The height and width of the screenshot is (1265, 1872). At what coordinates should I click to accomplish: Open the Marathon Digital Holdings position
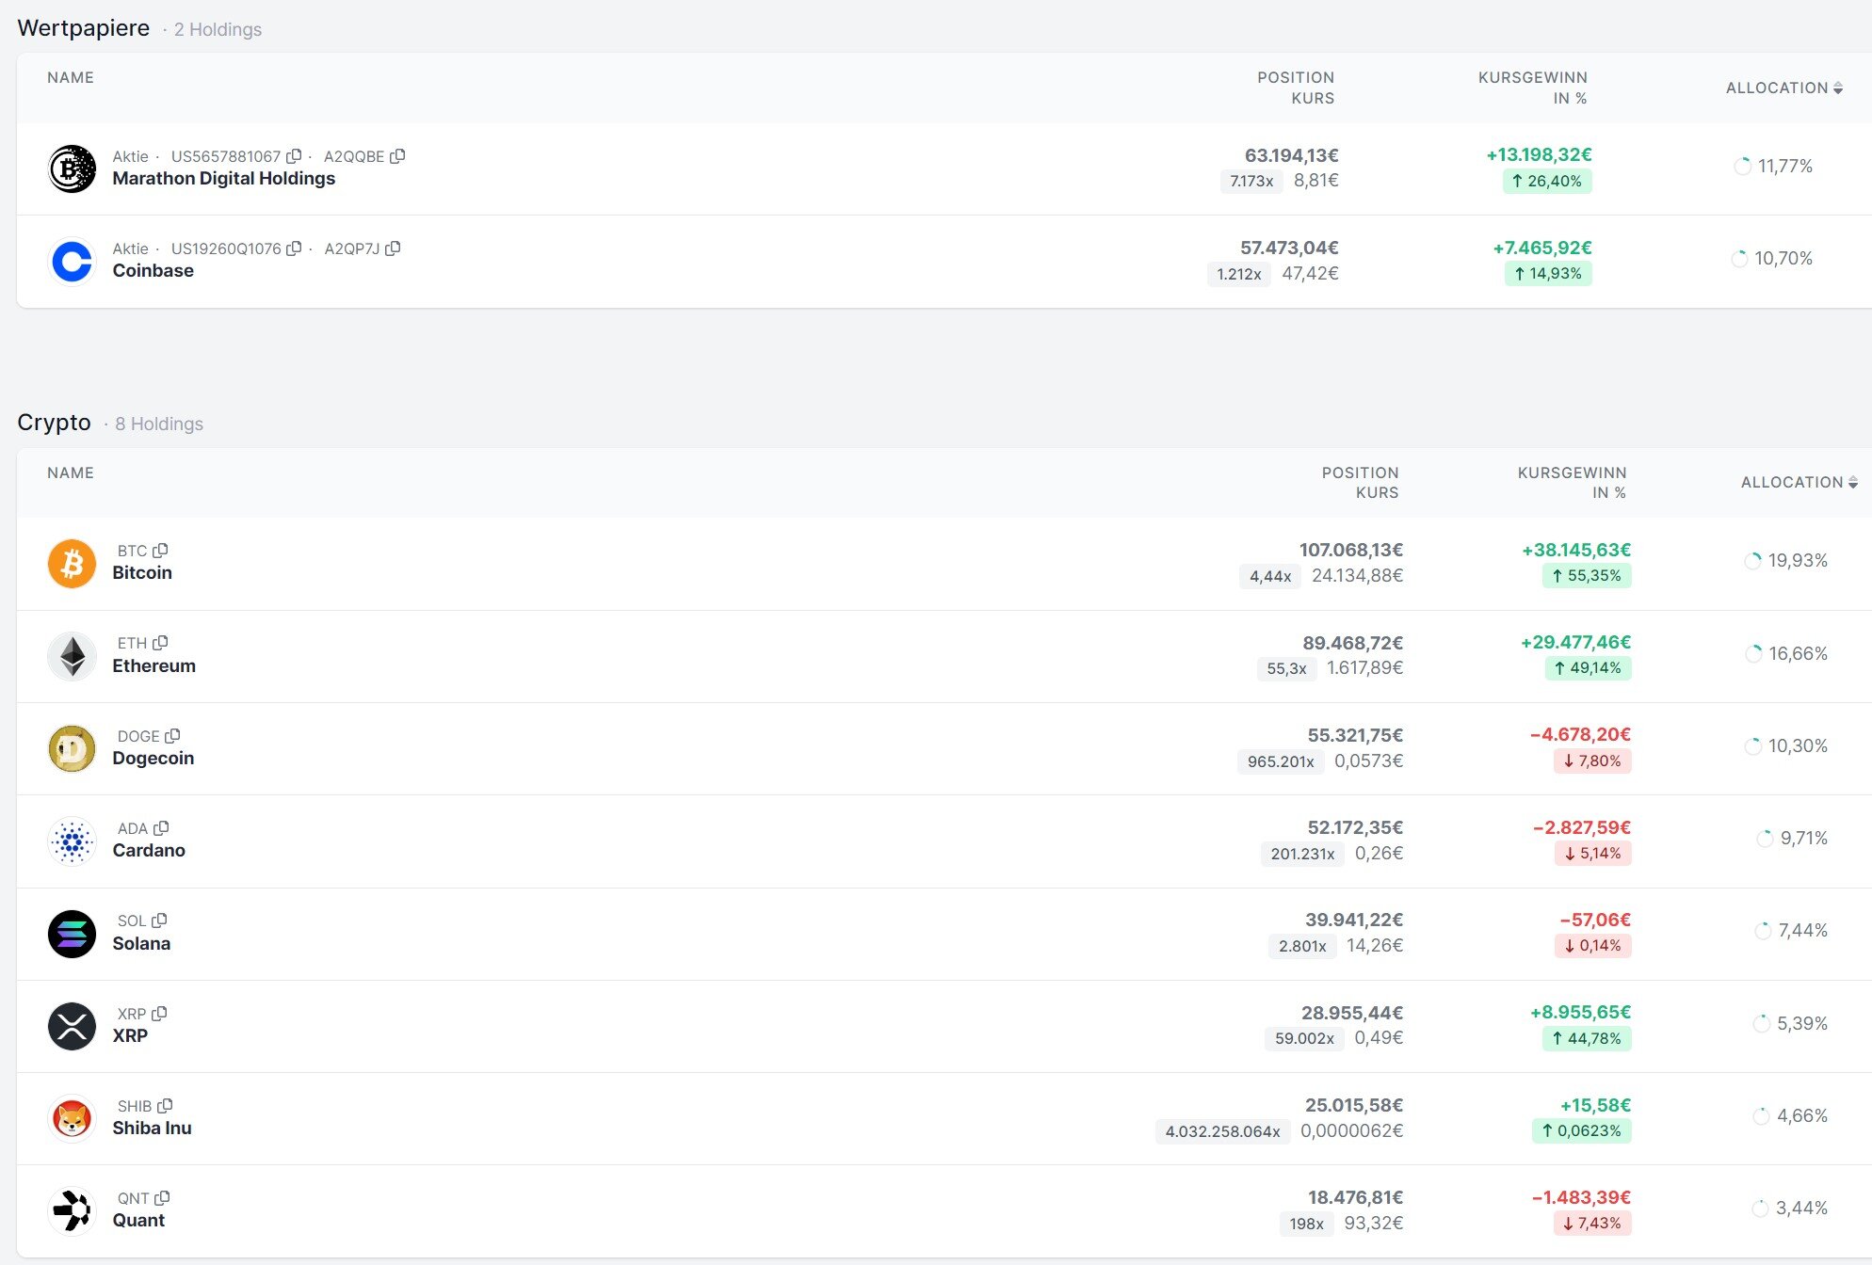coord(223,179)
